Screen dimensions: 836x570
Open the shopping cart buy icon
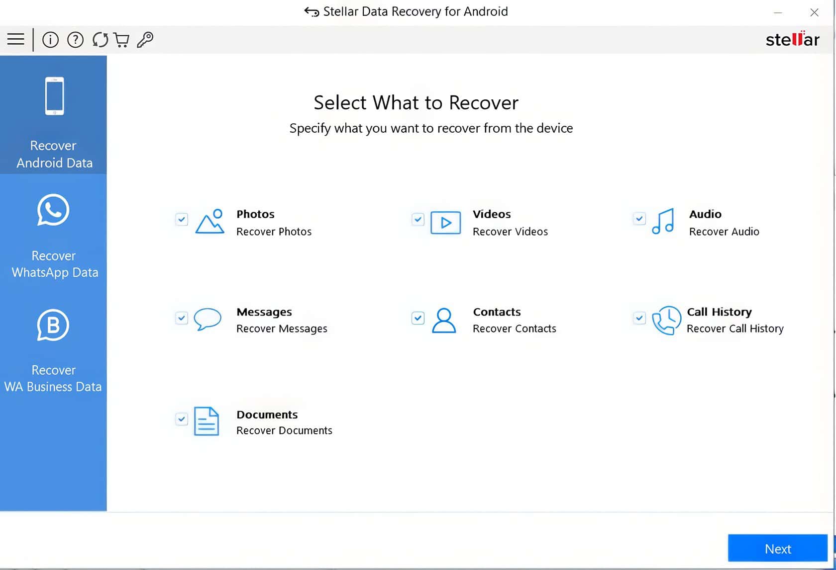point(121,39)
